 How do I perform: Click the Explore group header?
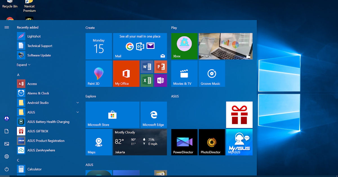(91, 96)
